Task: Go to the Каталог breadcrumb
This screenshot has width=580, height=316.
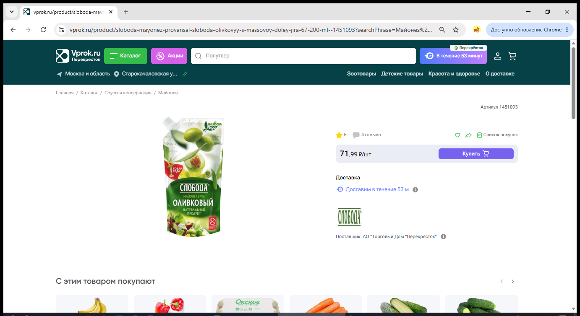Action: pyautogui.click(x=89, y=93)
